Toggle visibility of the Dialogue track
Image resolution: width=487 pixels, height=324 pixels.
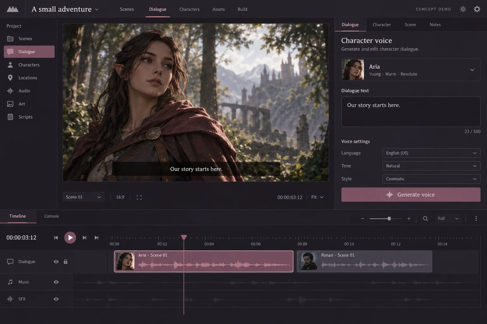[56, 262]
